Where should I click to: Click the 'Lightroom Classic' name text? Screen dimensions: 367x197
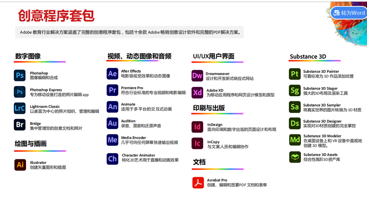[45, 106]
